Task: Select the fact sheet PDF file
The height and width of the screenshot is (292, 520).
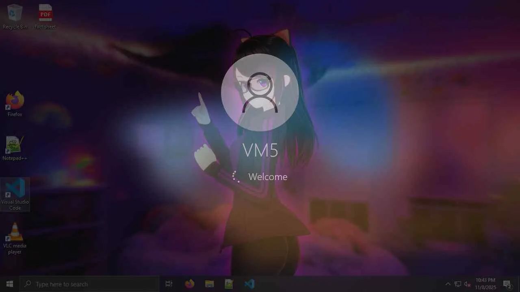Action: 45,17
